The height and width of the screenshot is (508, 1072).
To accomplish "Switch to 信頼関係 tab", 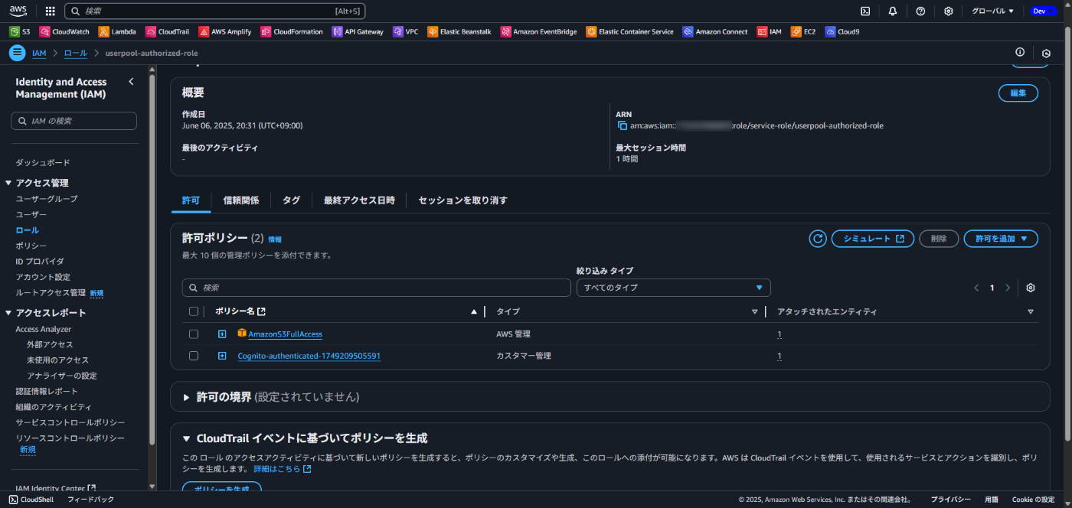I will click(241, 200).
